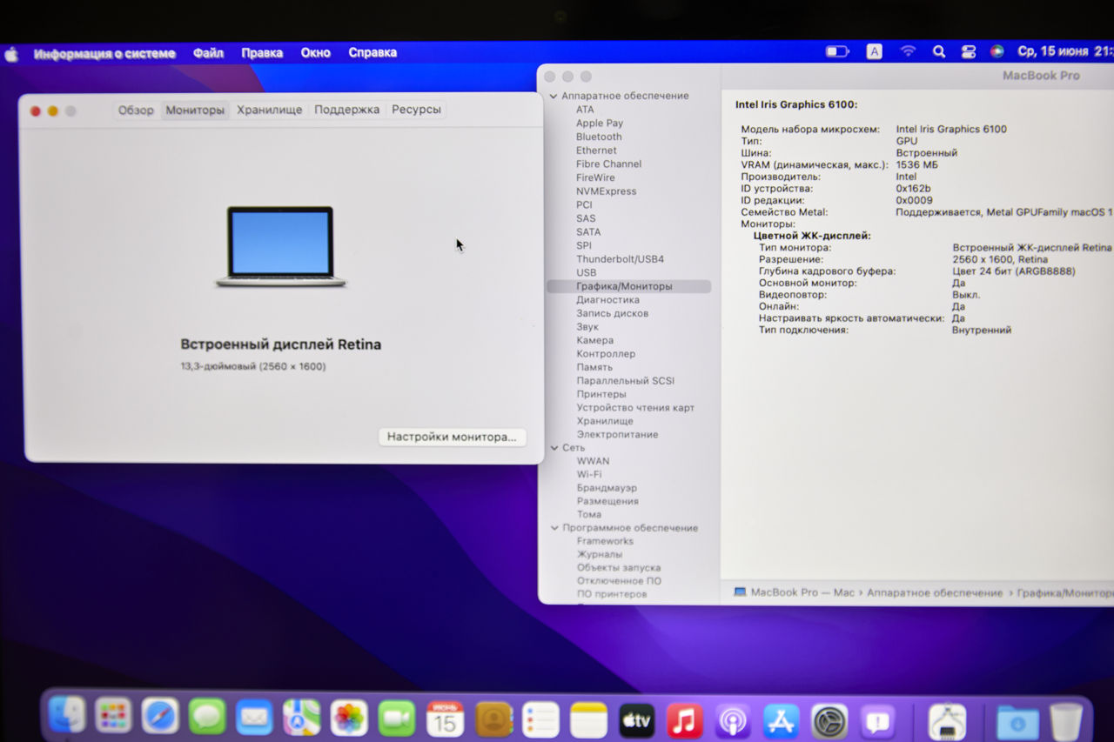Open the Правка menu
This screenshot has height=742, width=1114.
262,52
